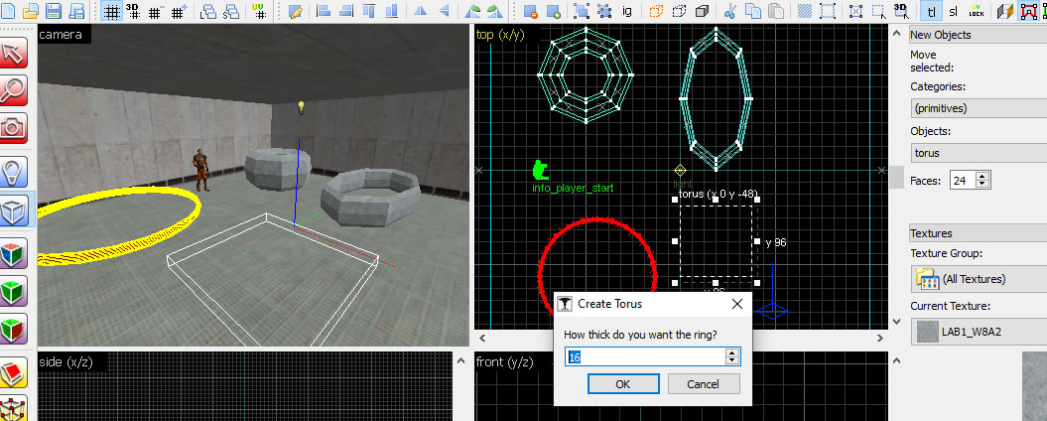
Task: Toggle the 2D grid display icon
Action: (x=111, y=11)
